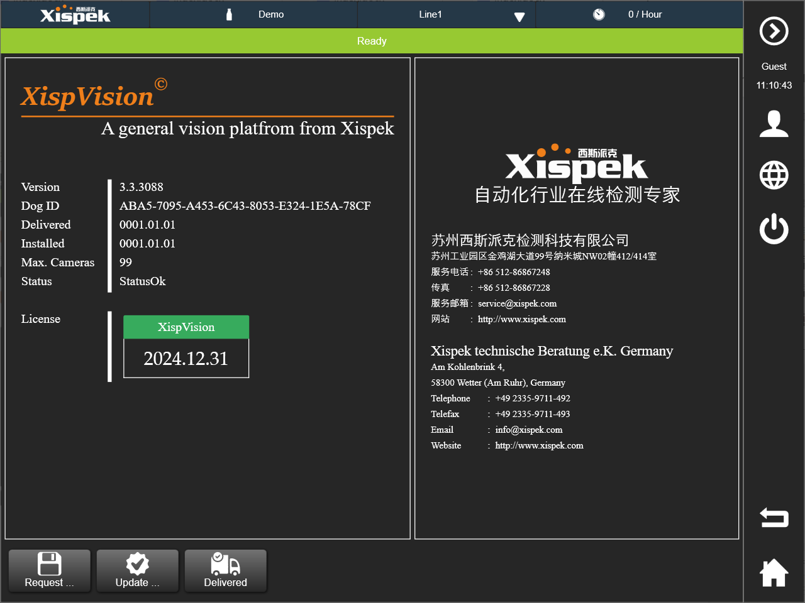Open language selection via the globe icon
This screenshot has width=805, height=603.
tap(774, 175)
